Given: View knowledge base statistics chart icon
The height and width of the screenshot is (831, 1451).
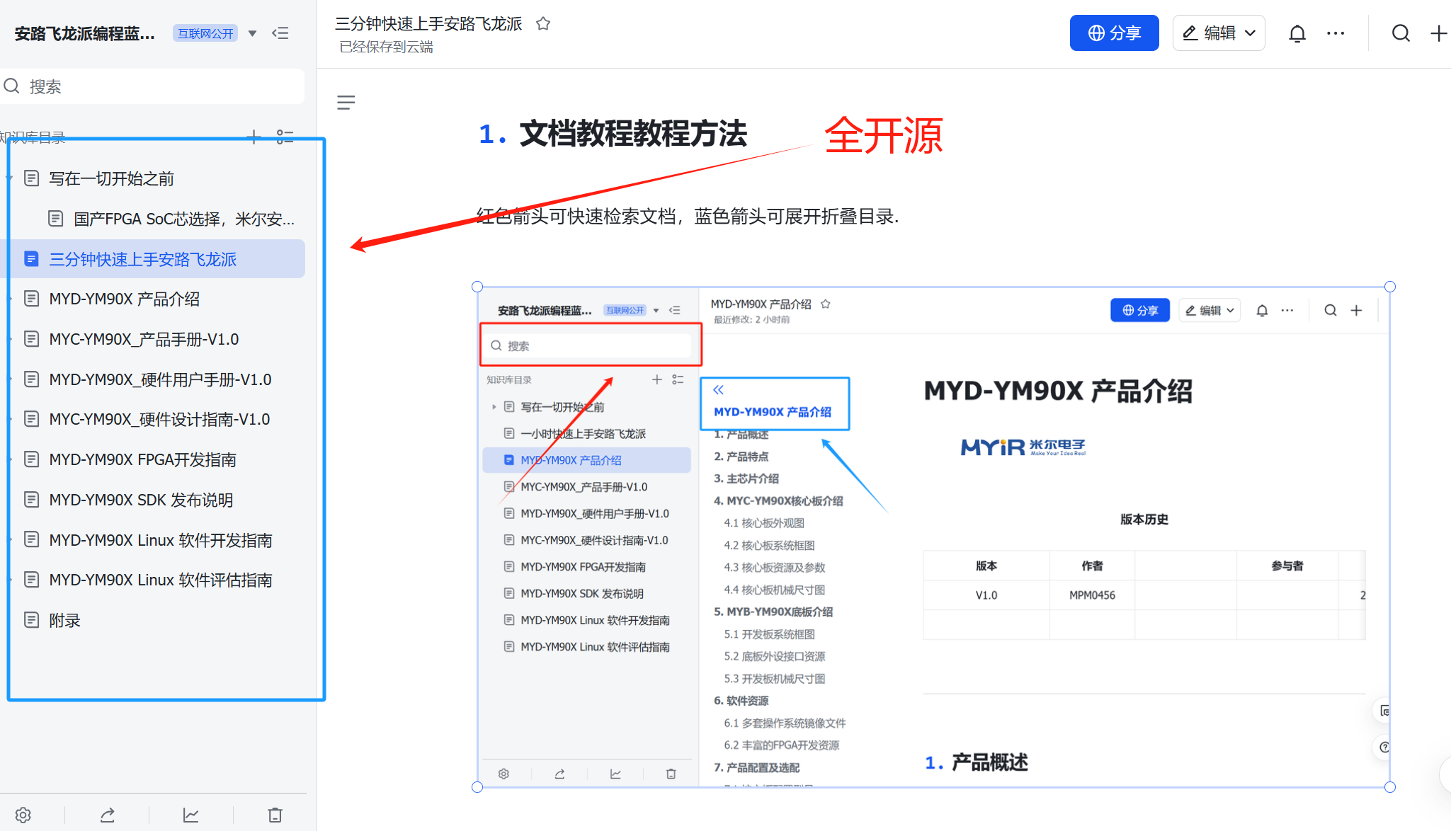Looking at the screenshot, I should pos(190,815).
